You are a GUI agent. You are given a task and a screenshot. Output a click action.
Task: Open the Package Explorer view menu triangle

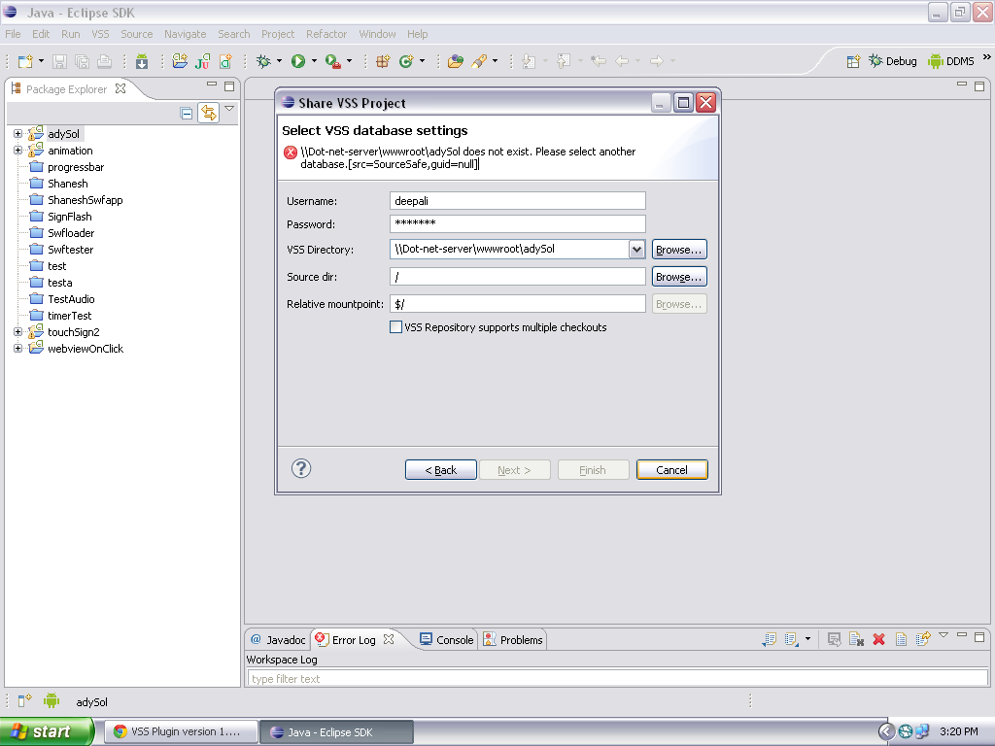click(x=229, y=109)
